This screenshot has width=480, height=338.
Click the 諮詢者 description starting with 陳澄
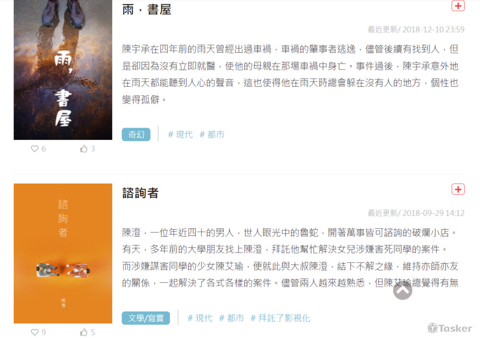[x=290, y=257]
